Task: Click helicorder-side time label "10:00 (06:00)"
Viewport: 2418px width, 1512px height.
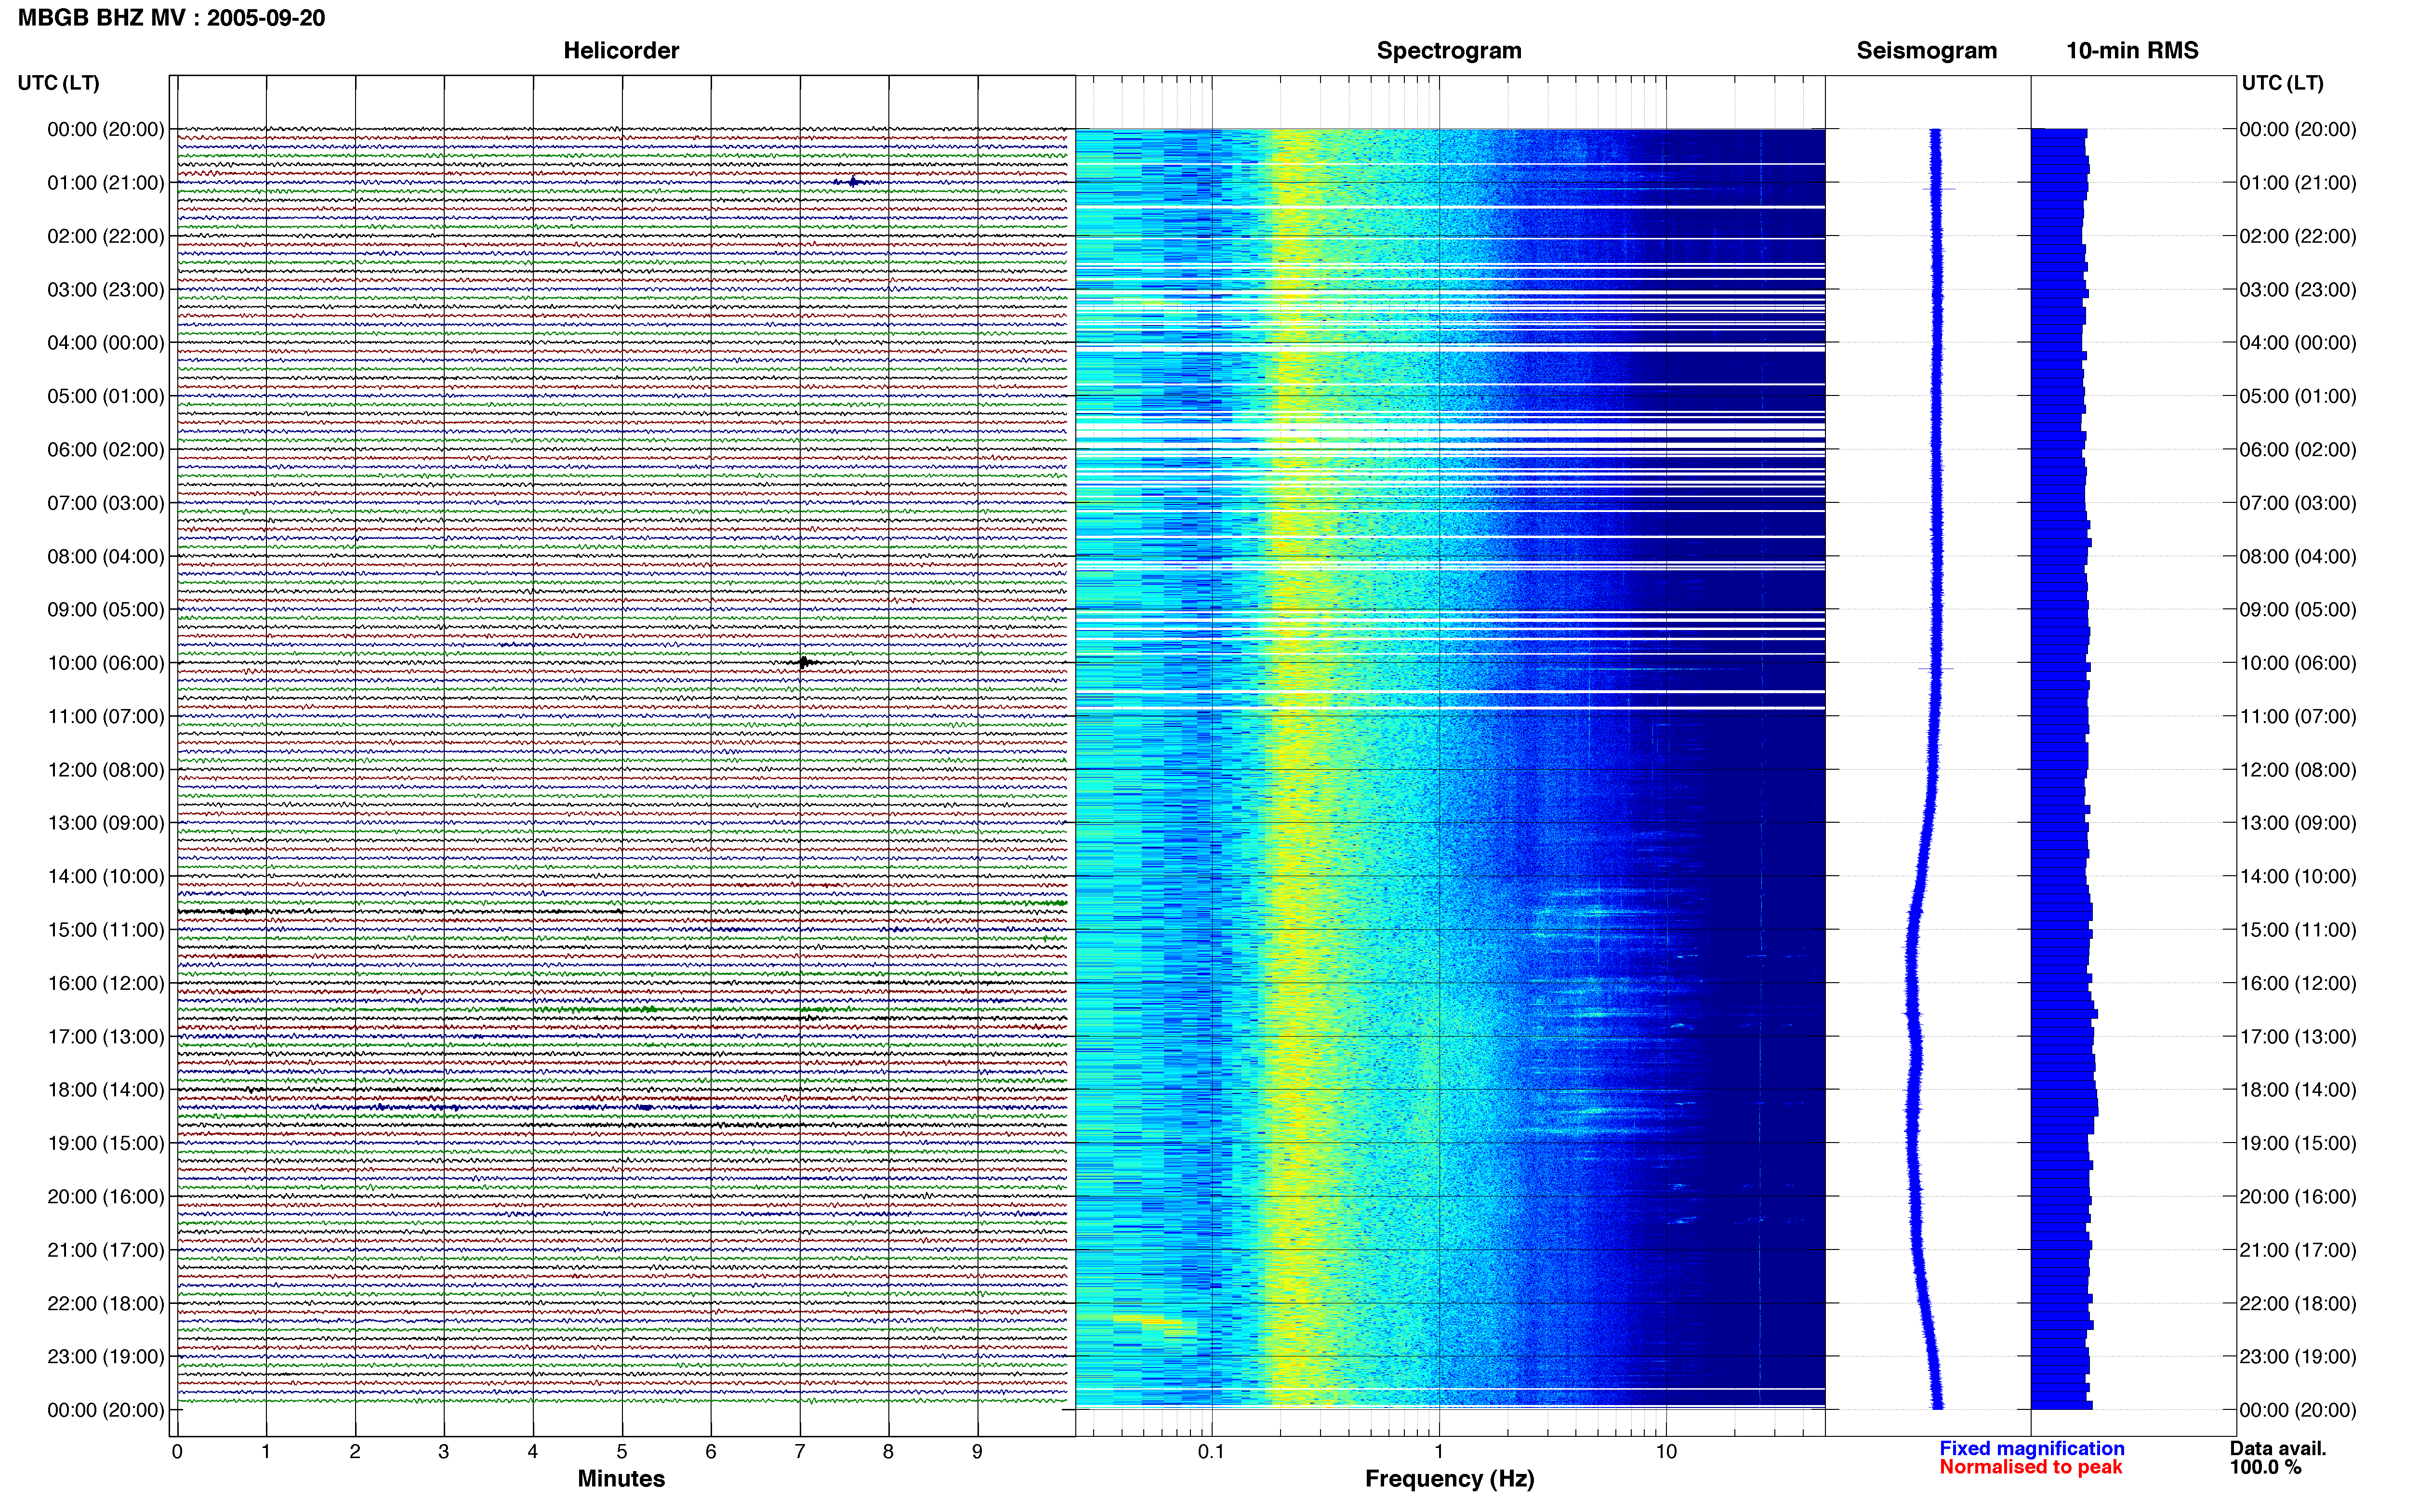Action: point(106,663)
